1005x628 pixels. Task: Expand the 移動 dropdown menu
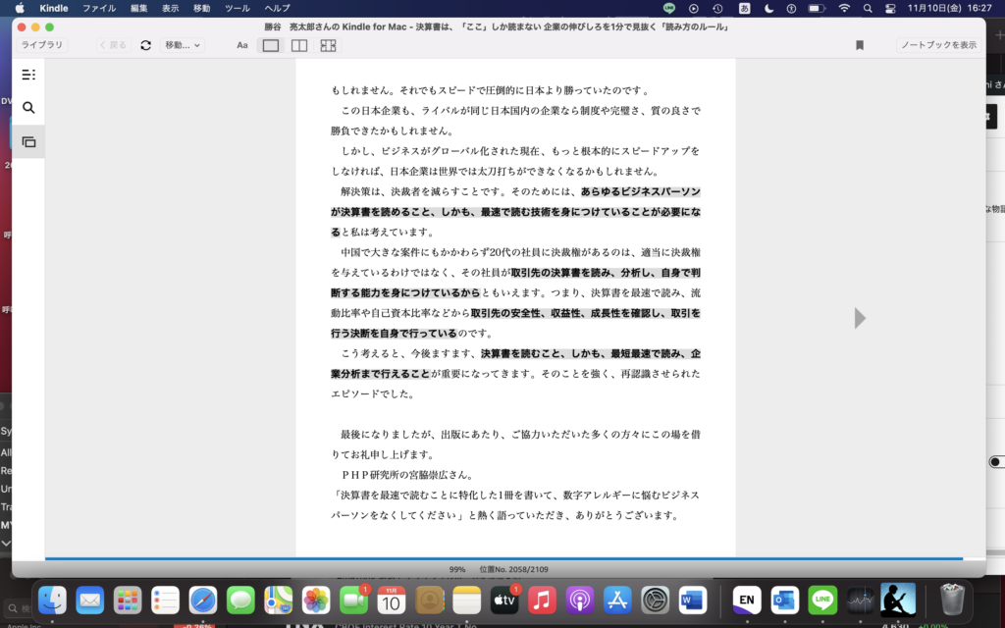point(183,45)
